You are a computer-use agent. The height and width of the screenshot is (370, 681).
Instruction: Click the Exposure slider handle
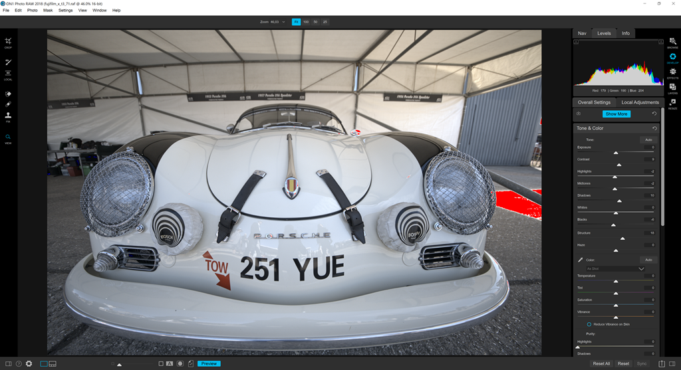point(615,152)
